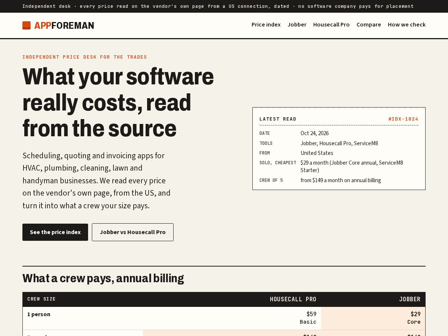Click the LATEST READ card heading

(278, 119)
